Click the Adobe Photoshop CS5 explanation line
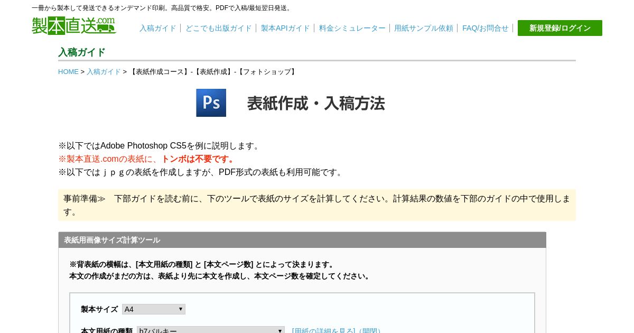Viewport: 634px width, 333px height. click(160, 146)
